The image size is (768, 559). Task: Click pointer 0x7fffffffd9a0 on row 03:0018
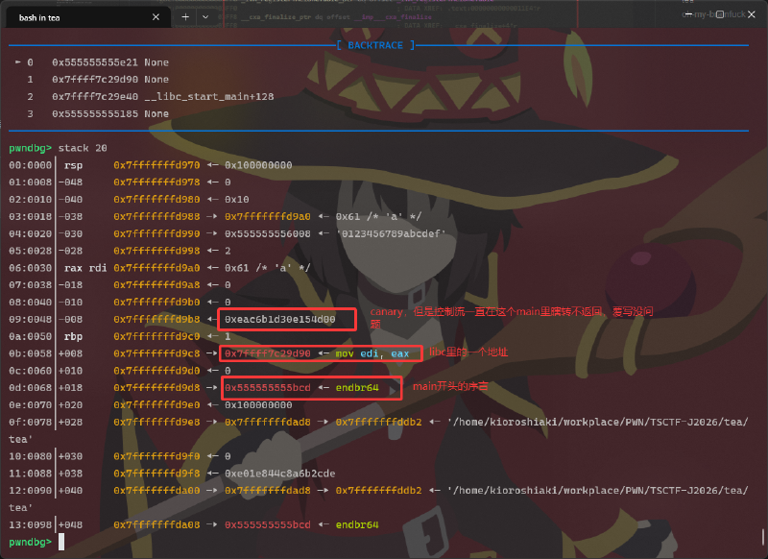268,216
